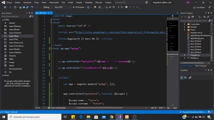Open the Hata Ayıkla menu
This screenshot has width=214, height=120.
(54, 2)
